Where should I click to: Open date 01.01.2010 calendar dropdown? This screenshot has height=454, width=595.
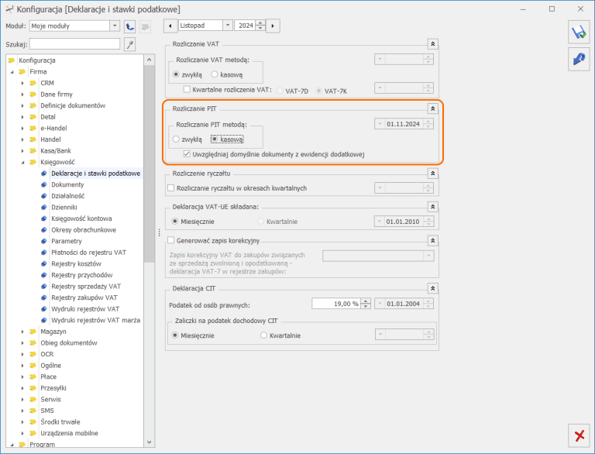pyautogui.click(x=380, y=222)
